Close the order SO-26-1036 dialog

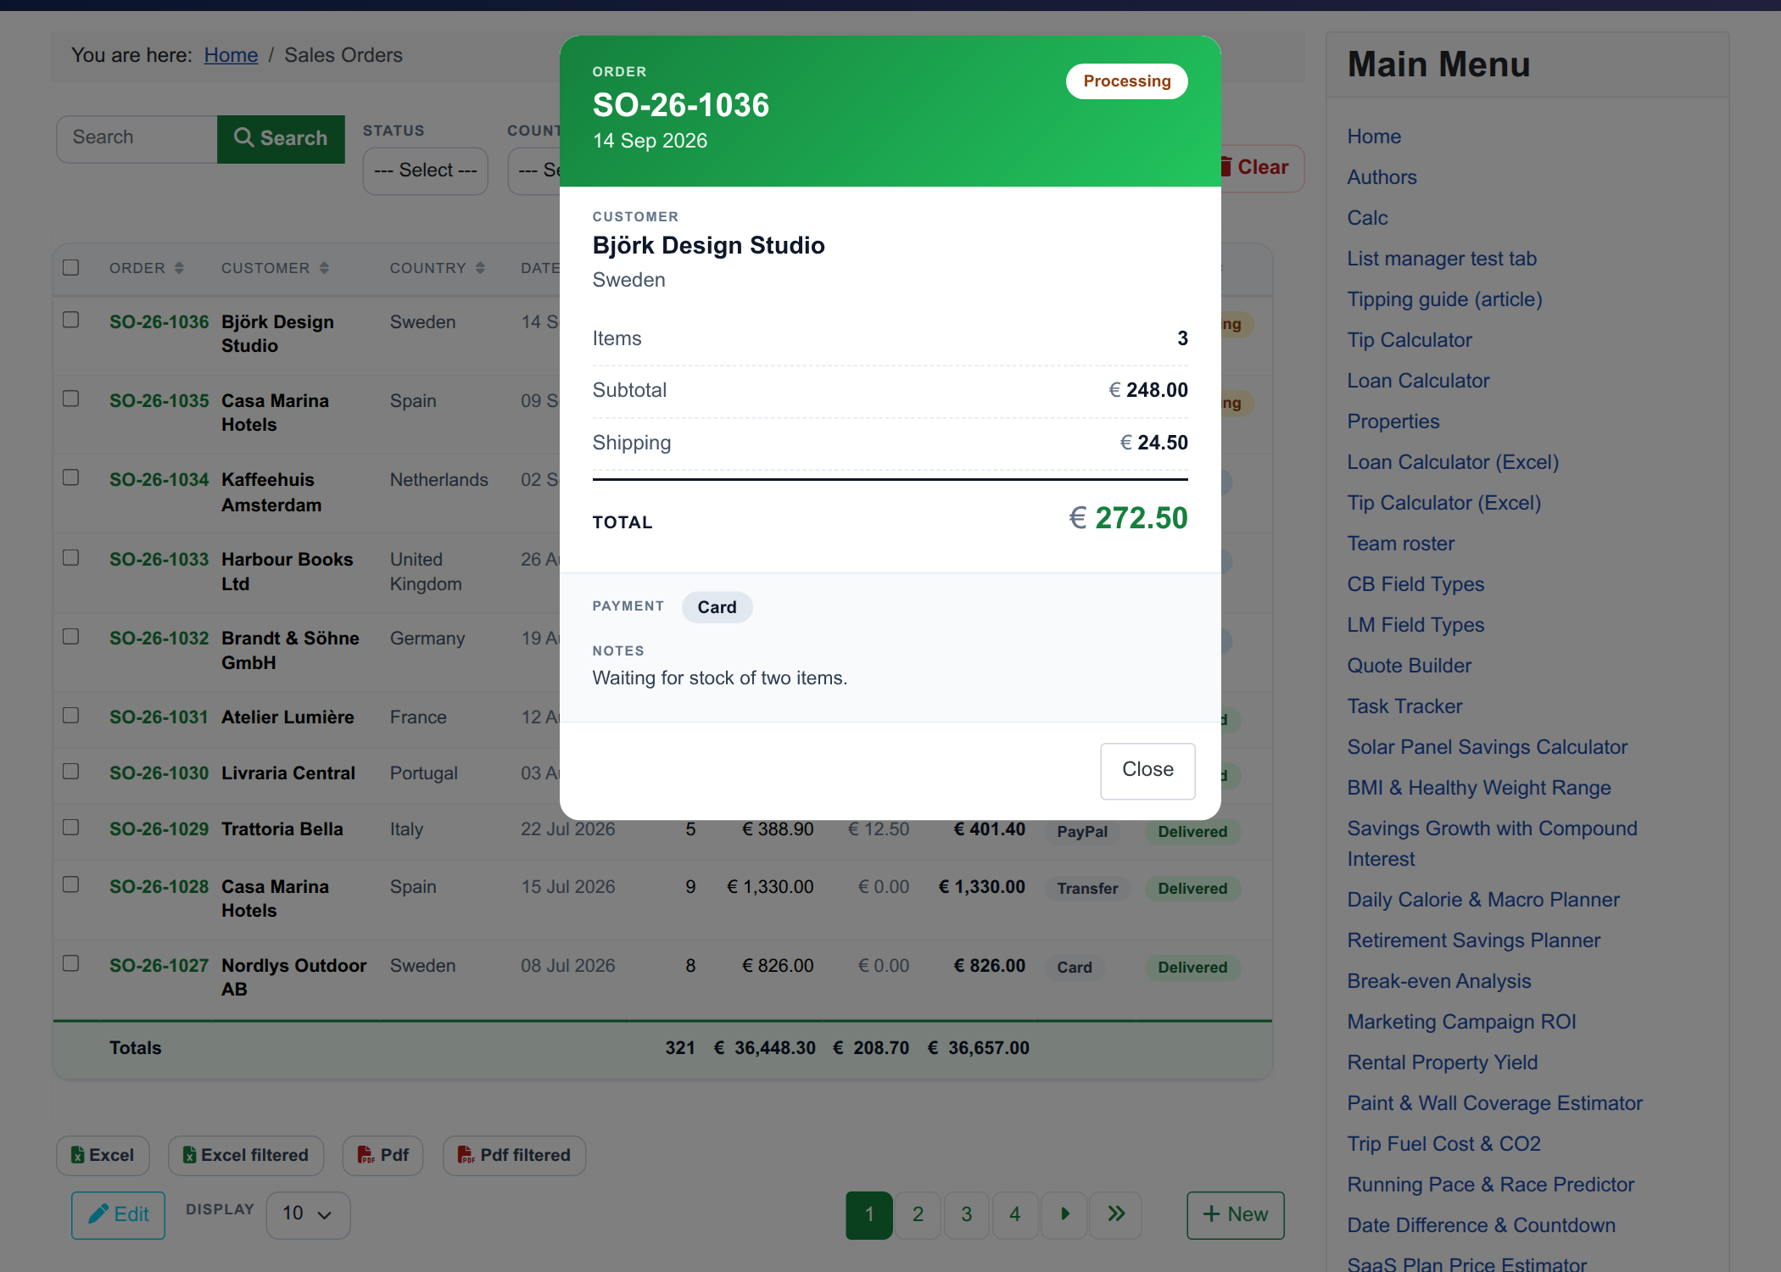[1147, 770]
